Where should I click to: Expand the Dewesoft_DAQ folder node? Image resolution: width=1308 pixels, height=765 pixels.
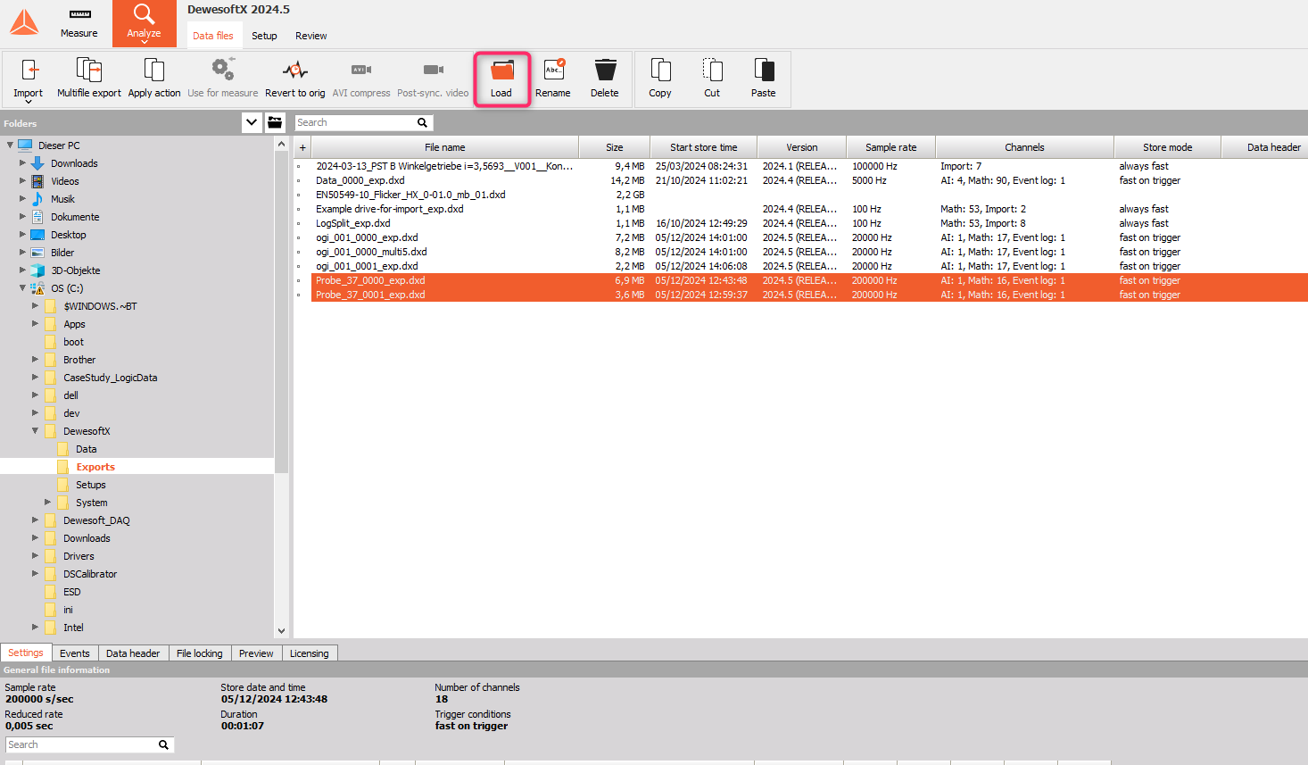pyautogui.click(x=35, y=520)
